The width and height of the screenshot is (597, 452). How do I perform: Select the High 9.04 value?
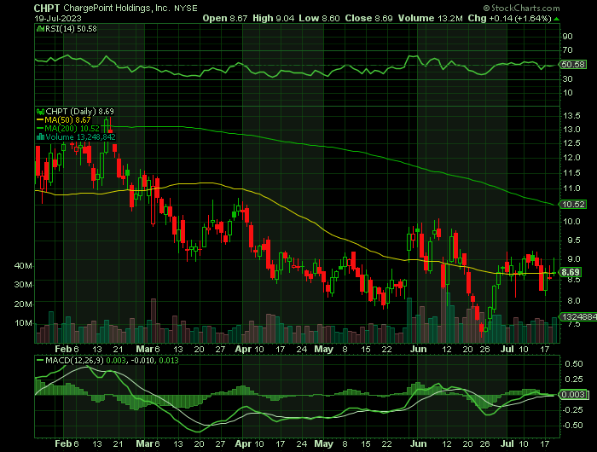point(274,18)
